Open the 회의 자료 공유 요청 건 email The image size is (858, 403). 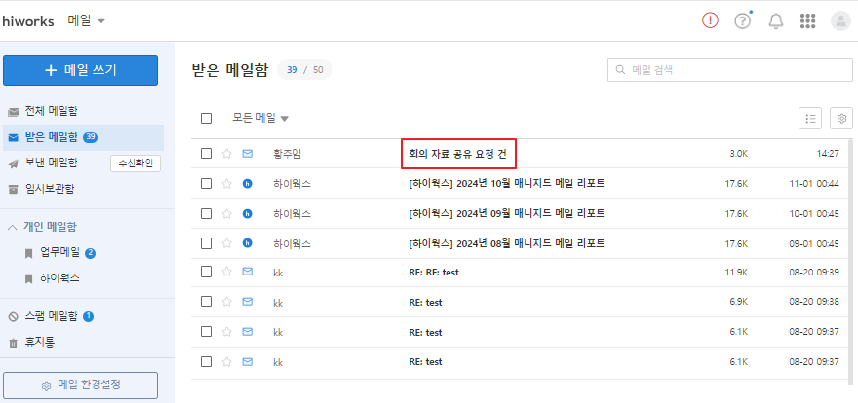point(457,154)
